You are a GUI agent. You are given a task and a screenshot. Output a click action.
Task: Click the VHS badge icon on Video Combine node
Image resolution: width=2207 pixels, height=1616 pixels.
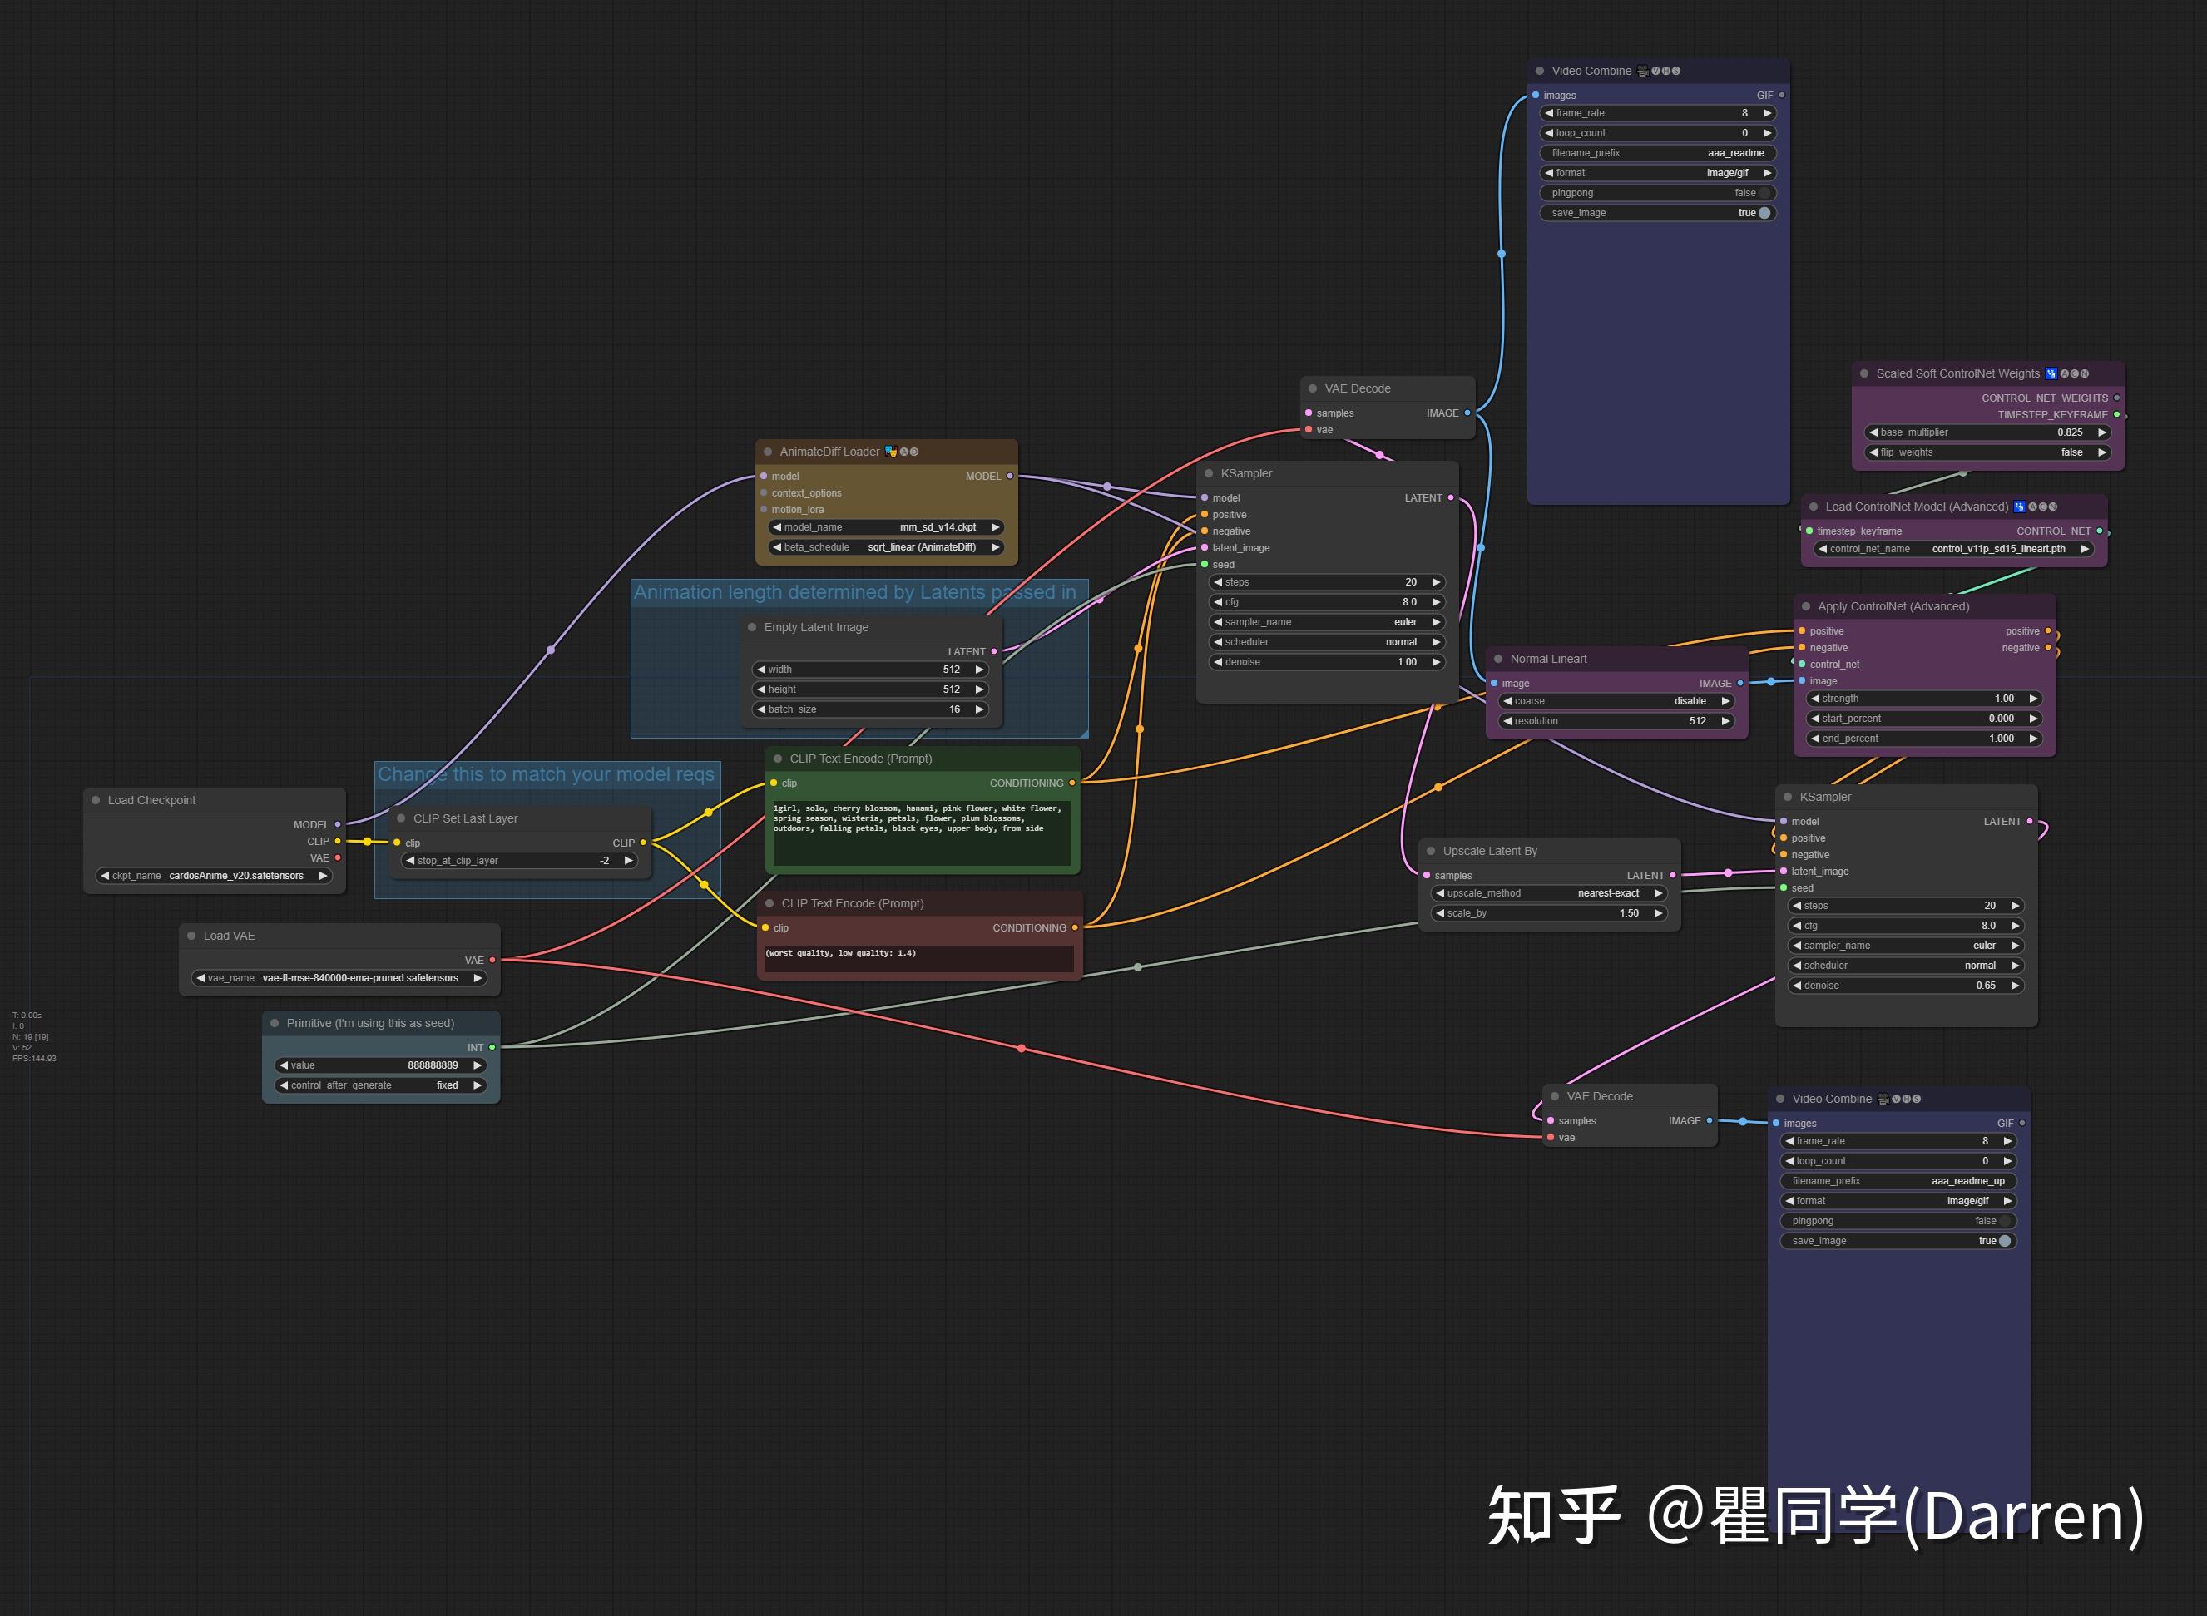[1644, 71]
